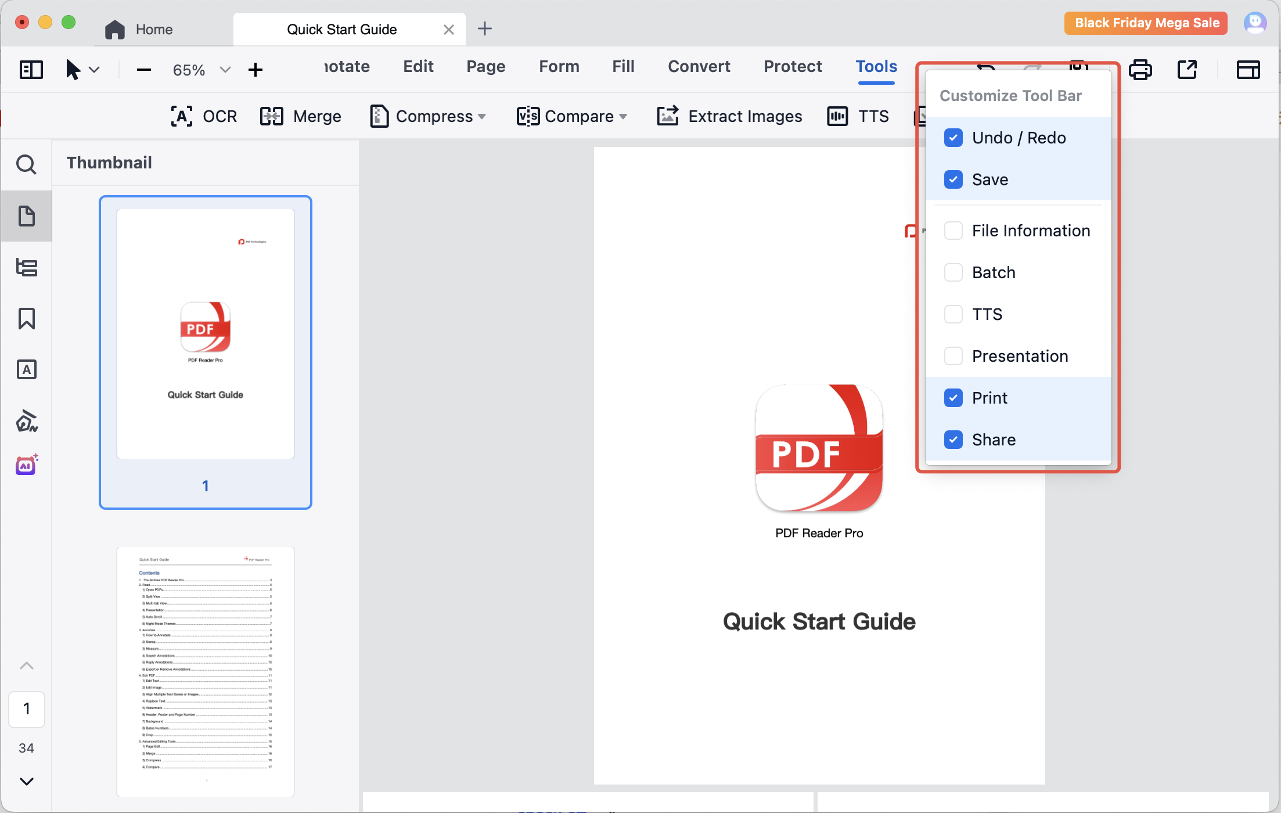
Task: Select the page 2 thumbnail
Action: tap(206, 671)
